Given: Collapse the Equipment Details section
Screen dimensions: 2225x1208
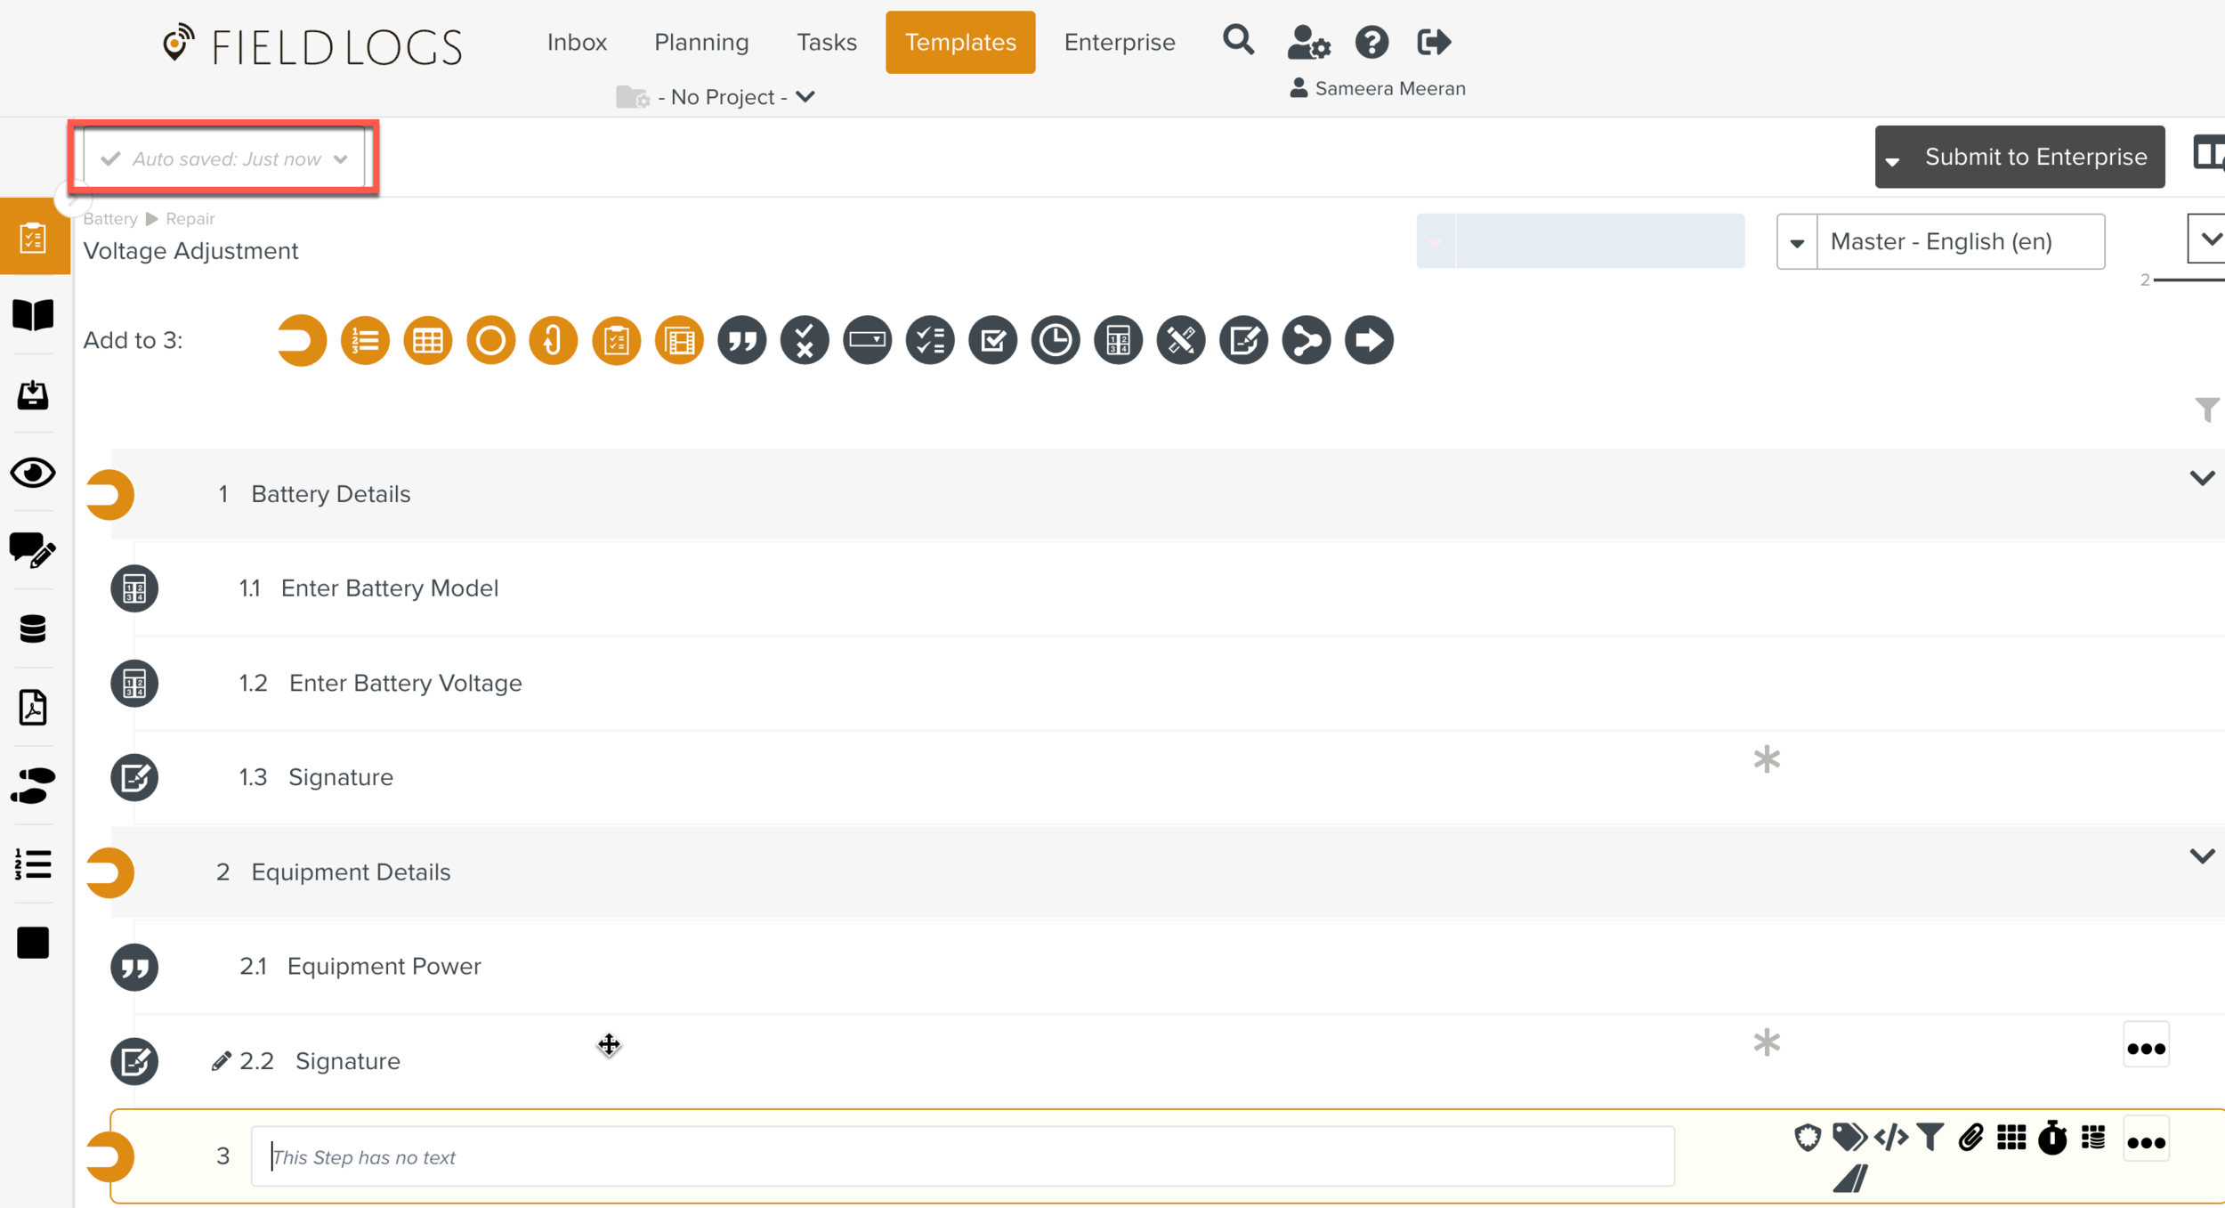Looking at the screenshot, I should [2202, 856].
